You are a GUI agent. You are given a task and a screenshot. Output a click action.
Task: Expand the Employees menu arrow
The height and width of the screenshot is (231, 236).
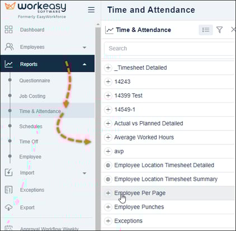(84, 47)
